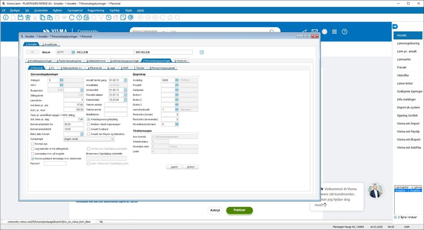Open the Sykepenger dropdown
Image resolution: width=424 pixels, height=230 pixels.
click(x=89, y=139)
